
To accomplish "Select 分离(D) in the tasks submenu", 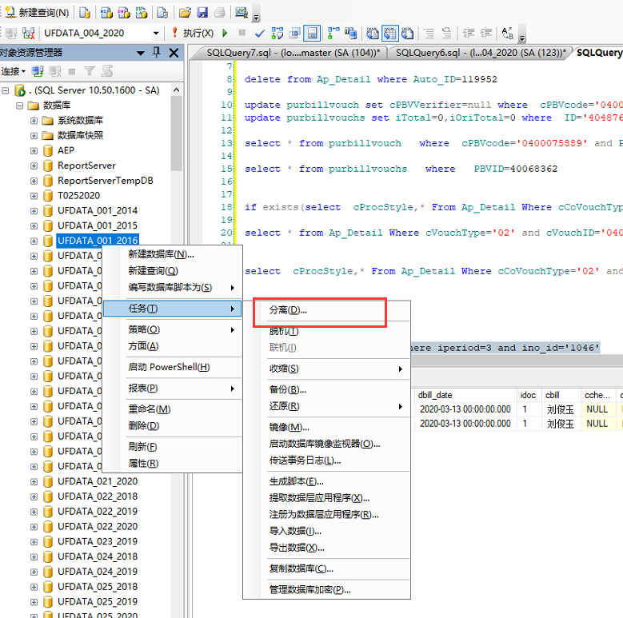I will click(x=326, y=310).
